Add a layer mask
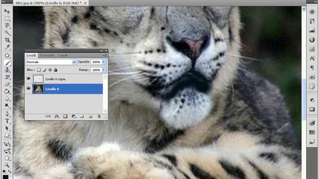 pos(65,116)
